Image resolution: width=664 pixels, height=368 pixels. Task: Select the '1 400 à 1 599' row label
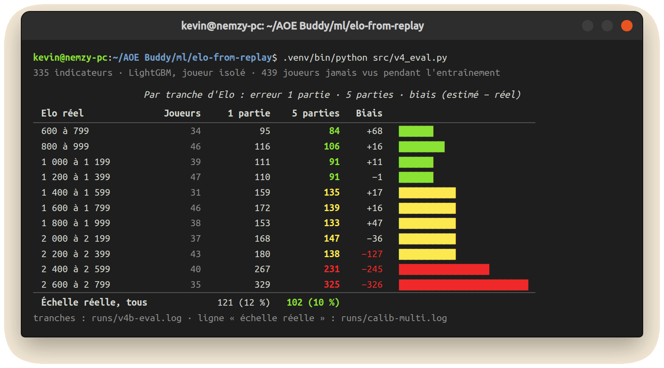pos(76,192)
